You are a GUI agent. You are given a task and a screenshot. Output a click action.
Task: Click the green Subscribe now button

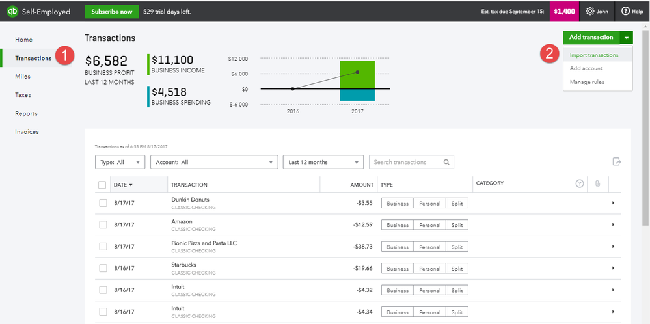[111, 11]
